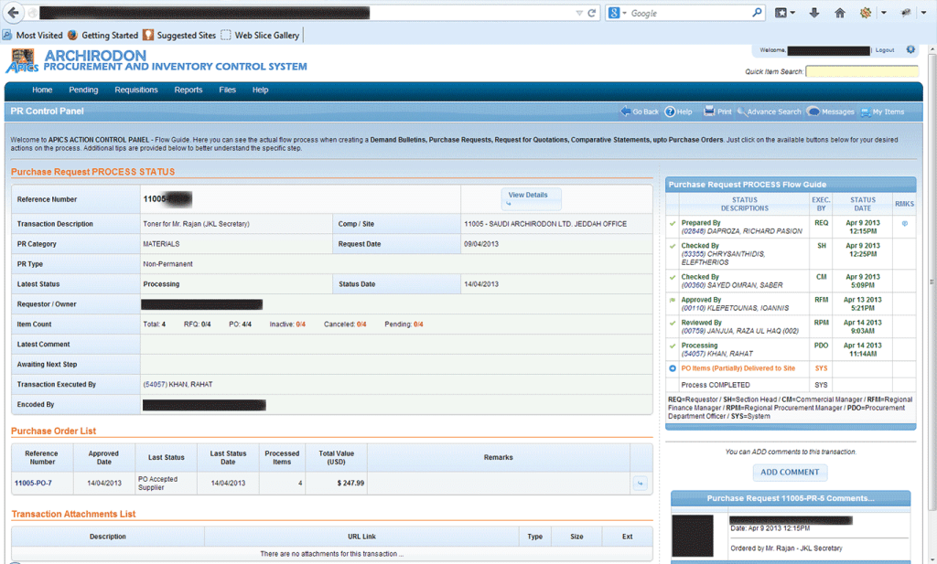Click the Go Back arrow icon
The image size is (937, 564).
[x=626, y=112]
